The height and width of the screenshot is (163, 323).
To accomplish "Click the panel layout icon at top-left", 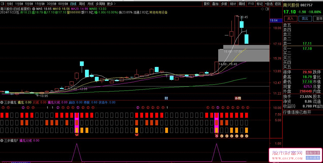I will coord(3,4).
